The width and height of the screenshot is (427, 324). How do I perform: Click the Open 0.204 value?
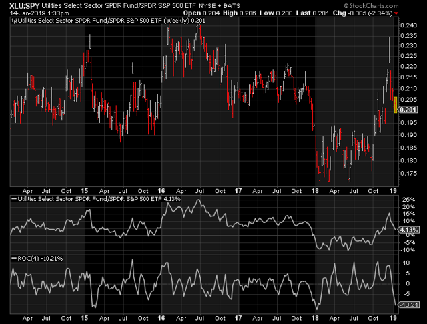201,13
